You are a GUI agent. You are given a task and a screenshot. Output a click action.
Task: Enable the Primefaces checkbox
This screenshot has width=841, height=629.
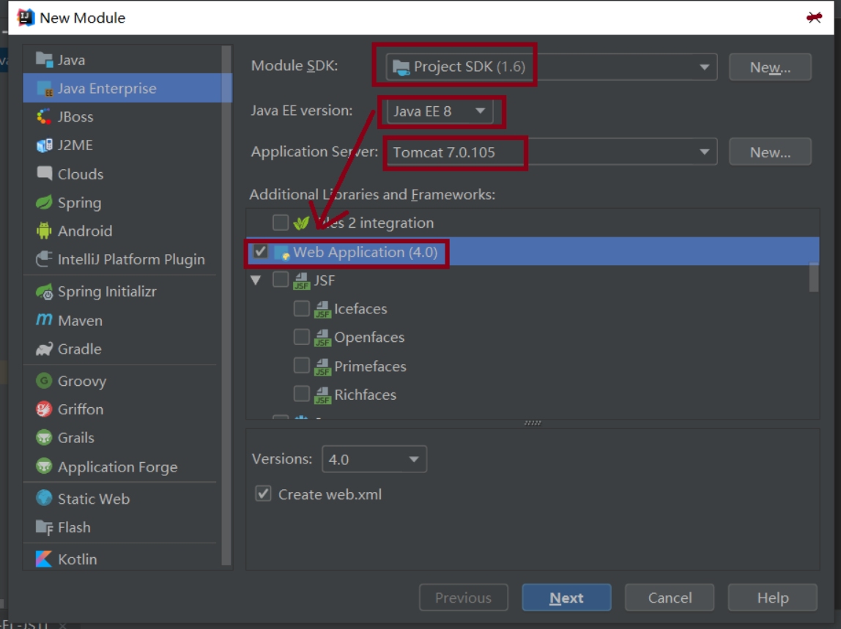tap(301, 365)
